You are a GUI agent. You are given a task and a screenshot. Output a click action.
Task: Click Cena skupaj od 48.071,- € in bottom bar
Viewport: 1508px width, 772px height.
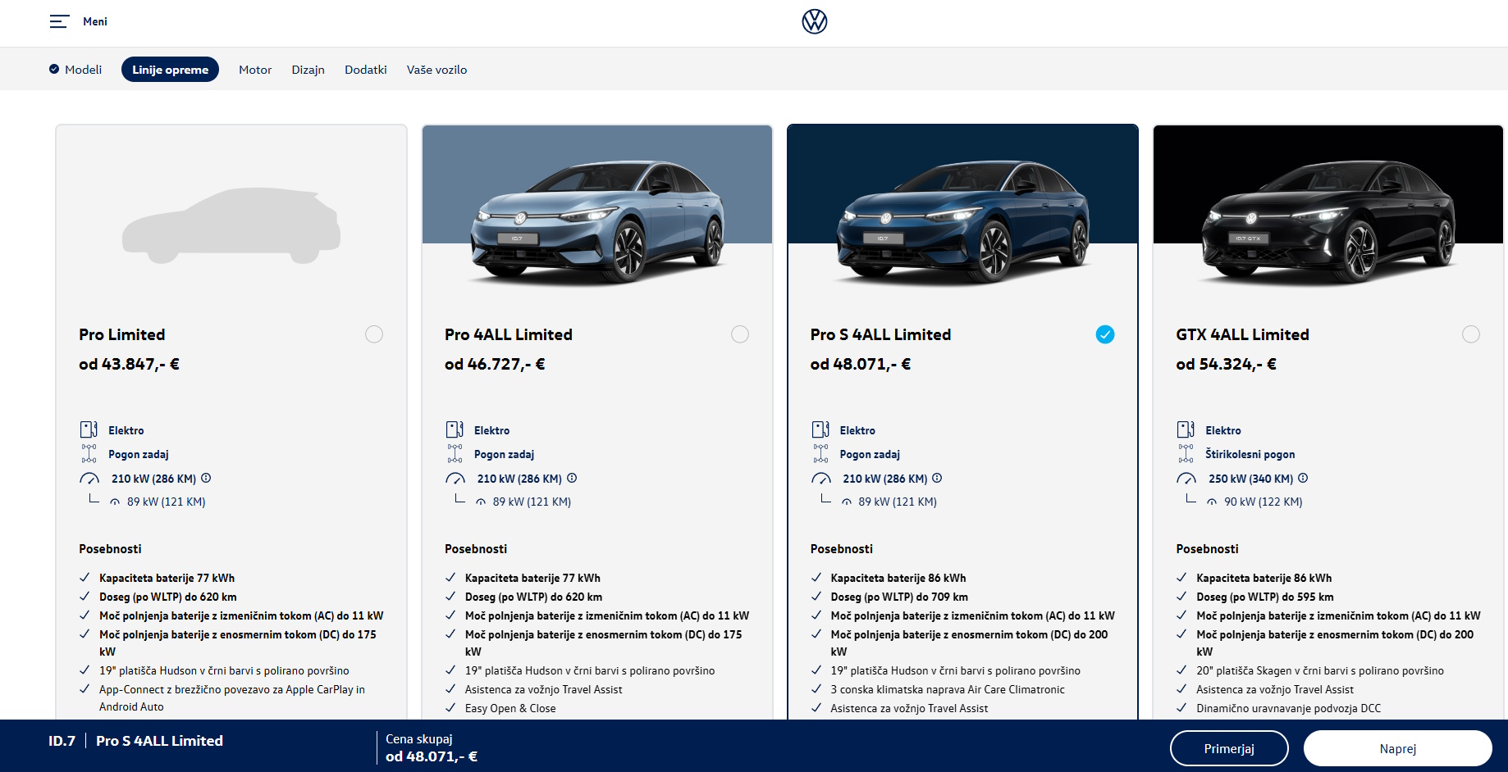point(432,748)
